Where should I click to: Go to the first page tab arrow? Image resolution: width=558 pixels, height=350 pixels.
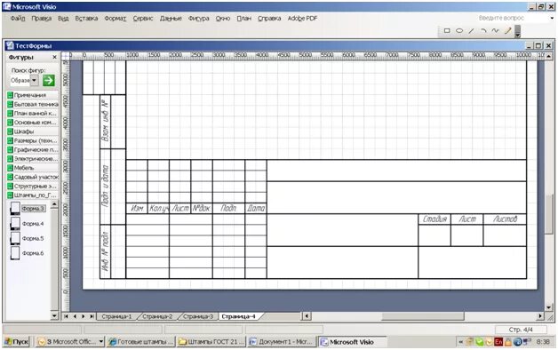click(x=66, y=316)
